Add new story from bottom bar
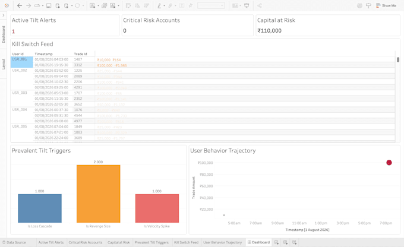Viewport: 404px width, 247px height. tap(295, 242)
